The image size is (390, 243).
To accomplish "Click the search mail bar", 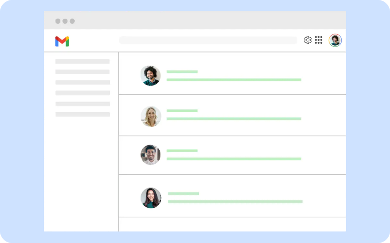I will 208,40.
